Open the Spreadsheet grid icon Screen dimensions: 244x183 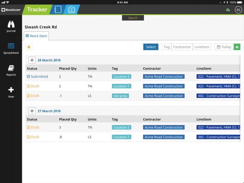click(11, 46)
